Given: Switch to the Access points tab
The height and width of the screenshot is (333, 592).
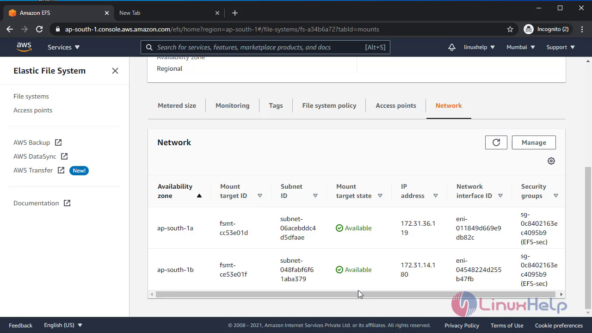Looking at the screenshot, I should click(x=396, y=105).
